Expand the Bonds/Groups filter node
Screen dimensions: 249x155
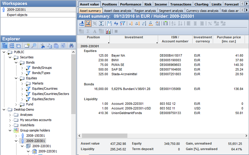click(22, 68)
